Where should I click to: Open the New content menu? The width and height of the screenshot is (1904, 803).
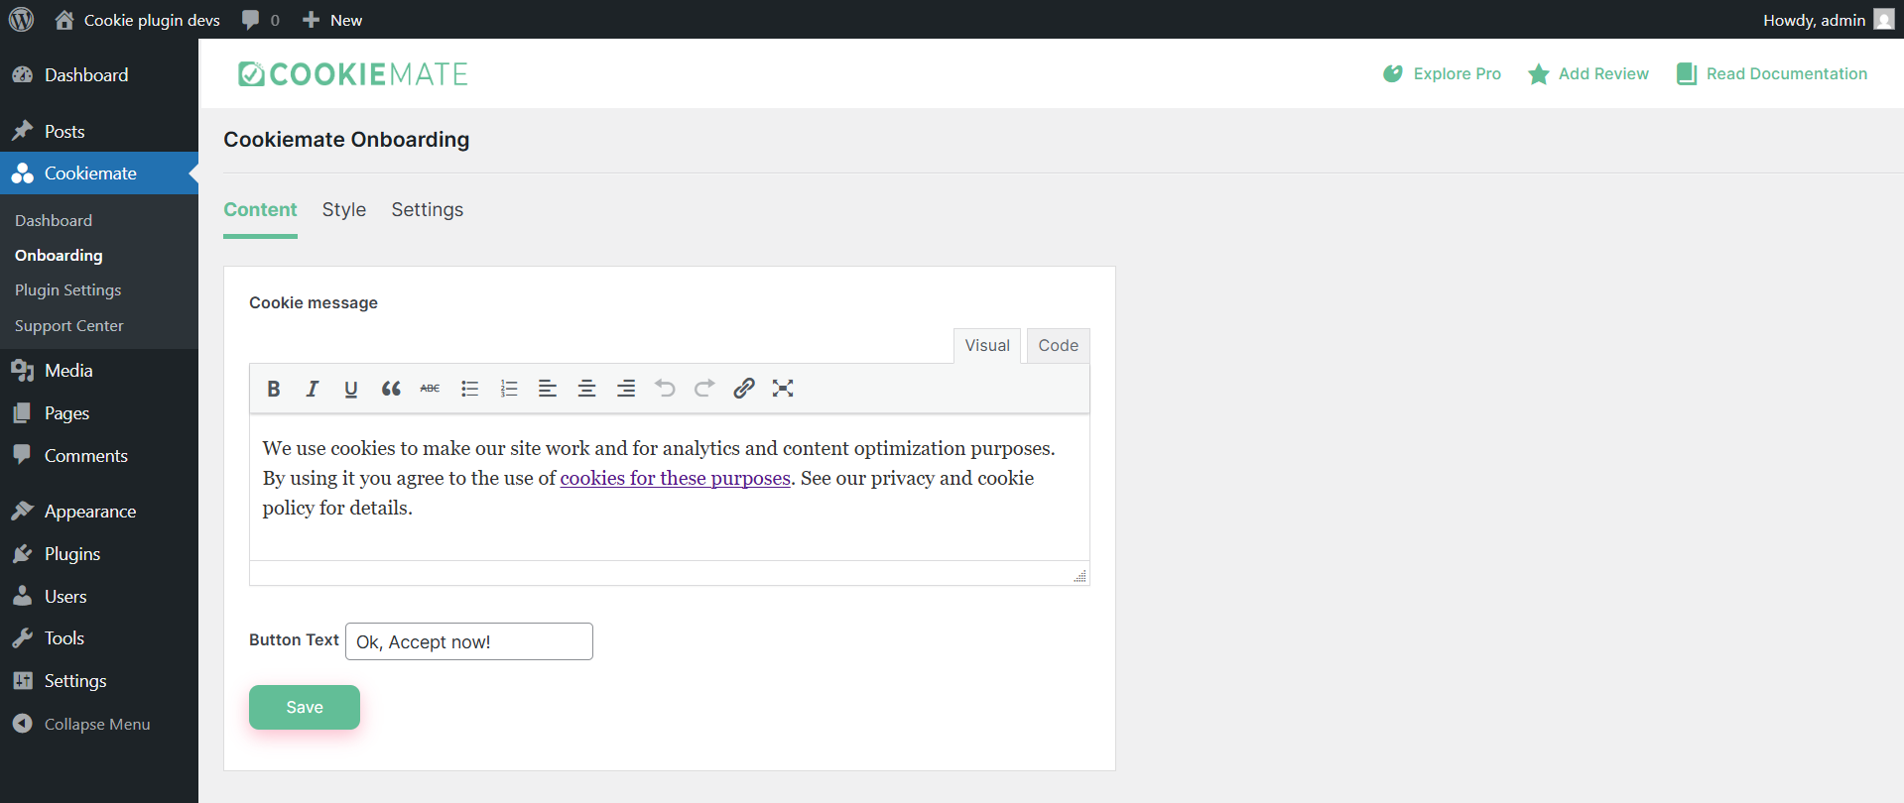click(x=332, y=20)
